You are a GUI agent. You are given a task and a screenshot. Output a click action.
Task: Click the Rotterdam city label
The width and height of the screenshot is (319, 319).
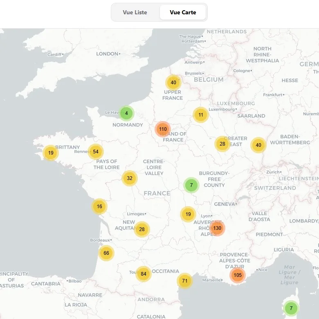pos(193,41)
